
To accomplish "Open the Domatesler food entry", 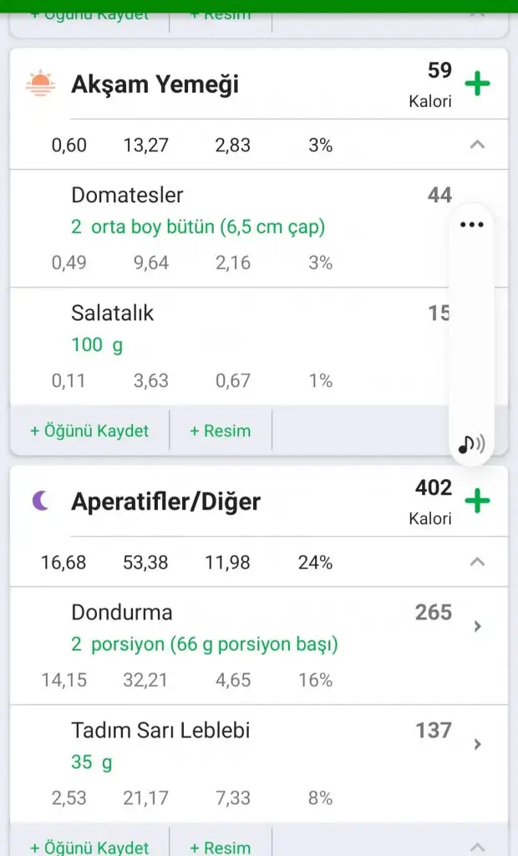I will (x=127, y=196).
